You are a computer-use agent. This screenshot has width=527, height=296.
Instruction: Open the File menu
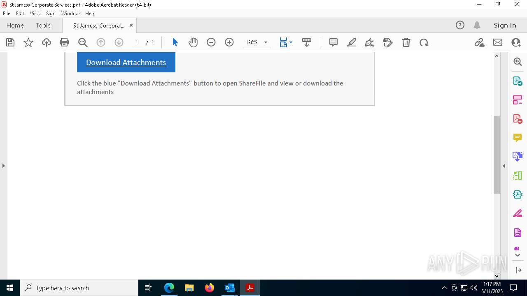[6, 14]
